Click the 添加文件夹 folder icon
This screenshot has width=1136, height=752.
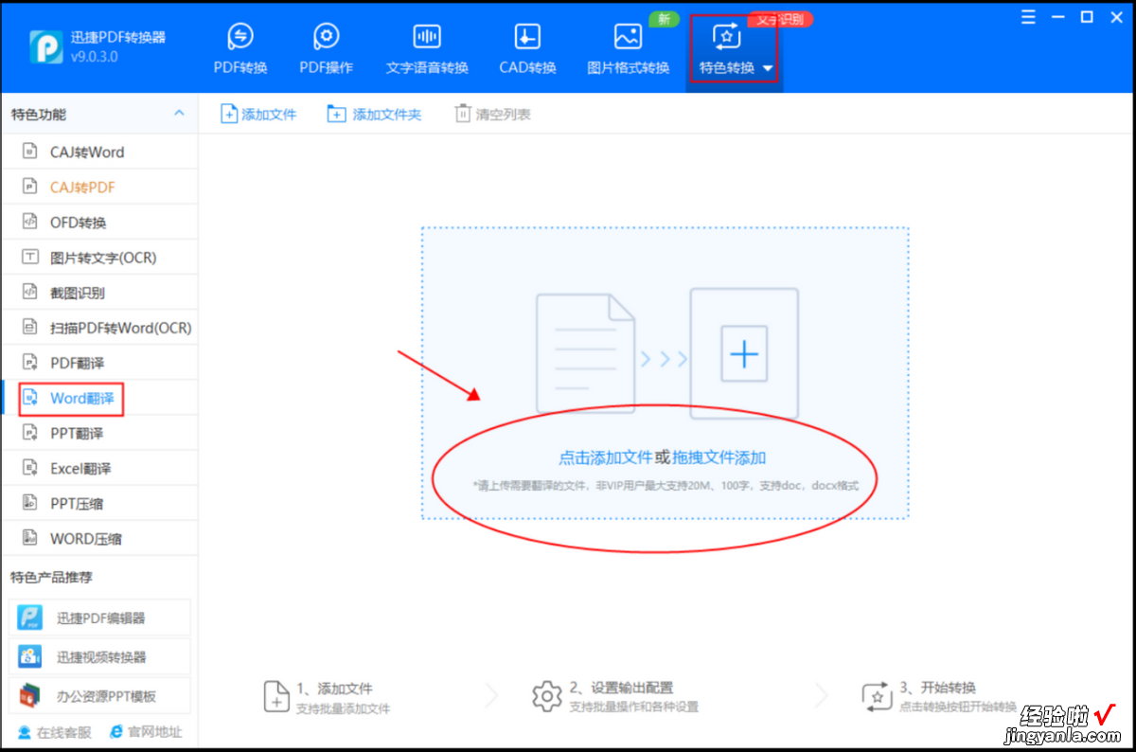pos(336,114)
